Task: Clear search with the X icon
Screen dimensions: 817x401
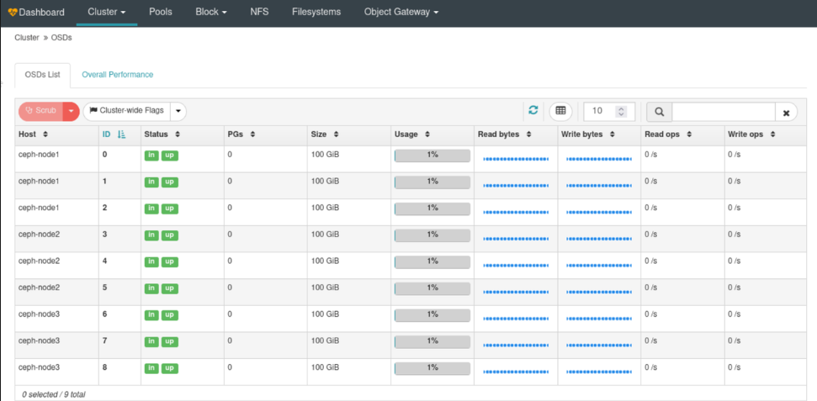Action: pos(786,112)
